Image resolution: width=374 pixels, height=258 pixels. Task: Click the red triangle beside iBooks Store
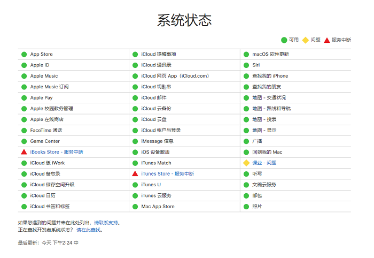point(24,152)
